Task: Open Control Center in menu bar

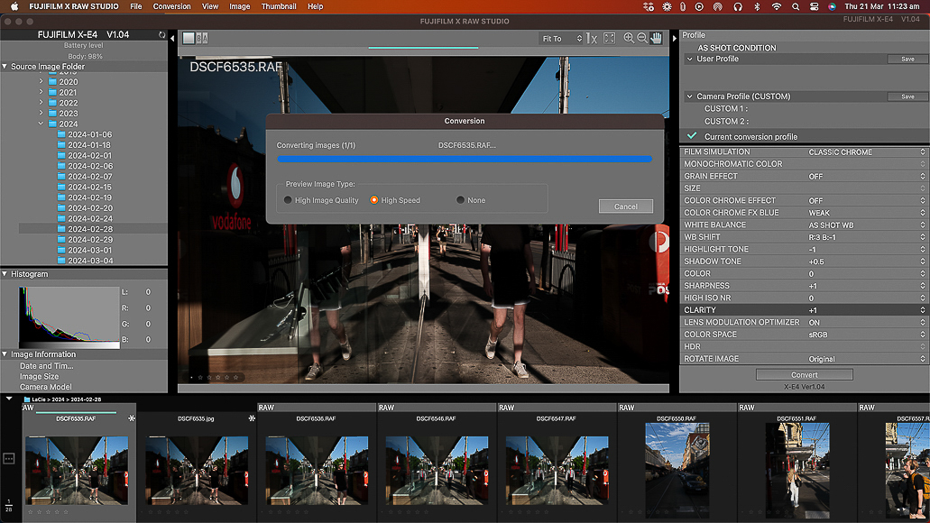Action: tap(815, 6)
